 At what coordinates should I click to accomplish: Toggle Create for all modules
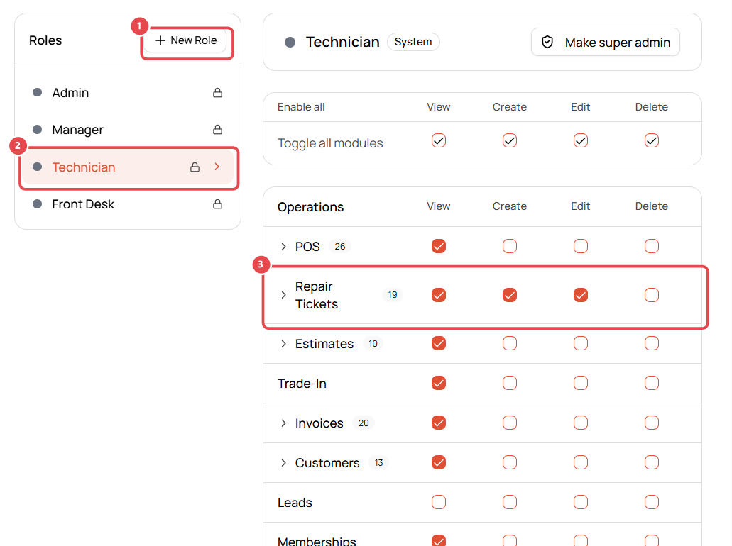point(509,141)
